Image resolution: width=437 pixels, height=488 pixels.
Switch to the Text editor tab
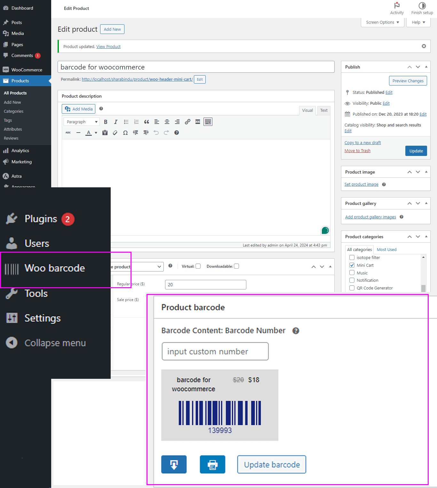click(324, 110)
